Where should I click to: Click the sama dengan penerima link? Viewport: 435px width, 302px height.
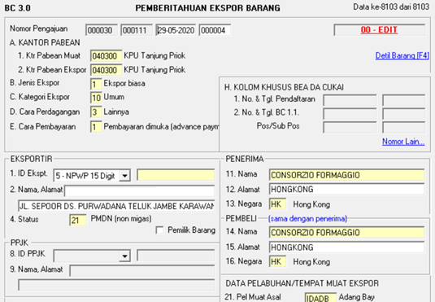pos(307,219)
